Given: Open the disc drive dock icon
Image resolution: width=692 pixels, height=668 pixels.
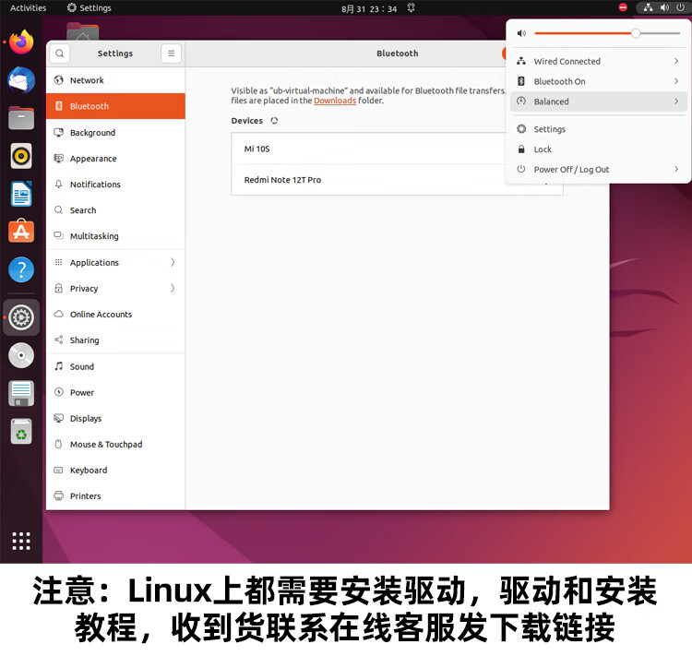Looking at the screenshot, I should pyautogui.click(x=21, y=355).
